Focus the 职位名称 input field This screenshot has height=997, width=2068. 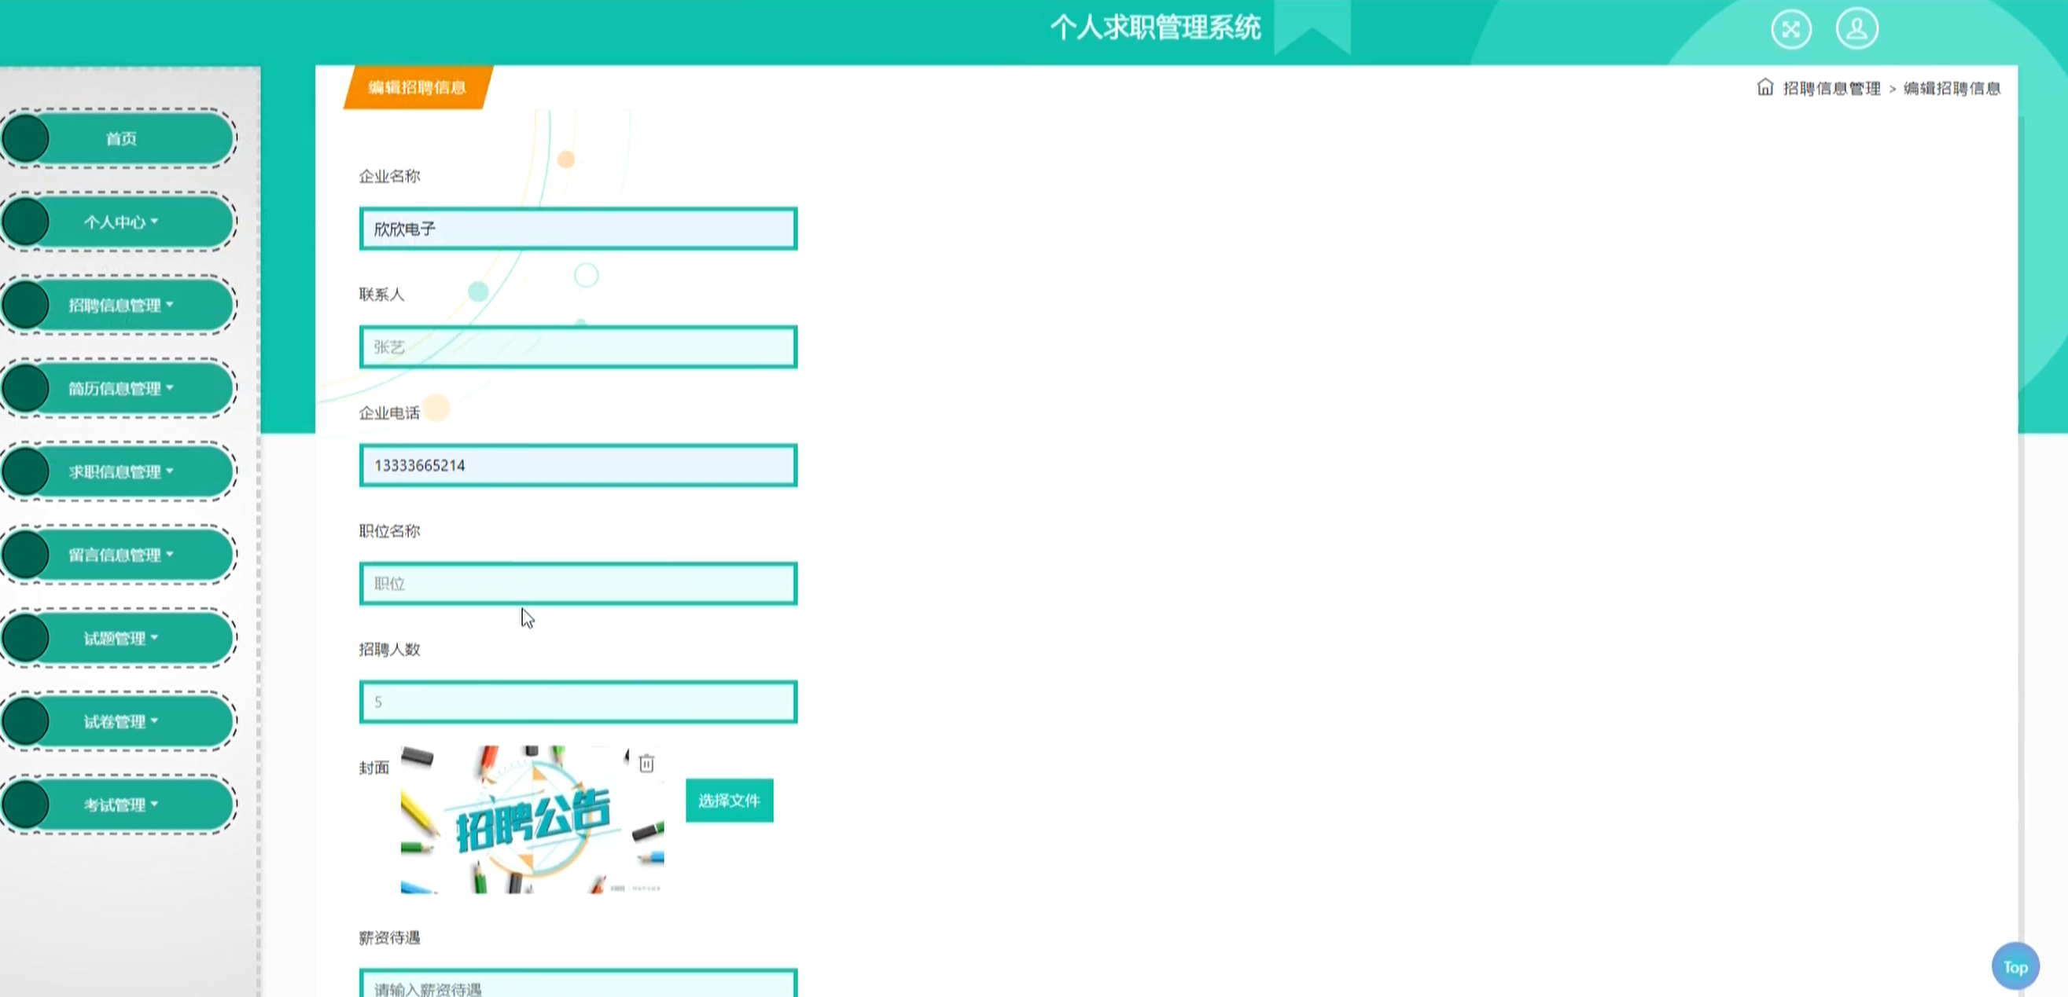coord(578,584)
